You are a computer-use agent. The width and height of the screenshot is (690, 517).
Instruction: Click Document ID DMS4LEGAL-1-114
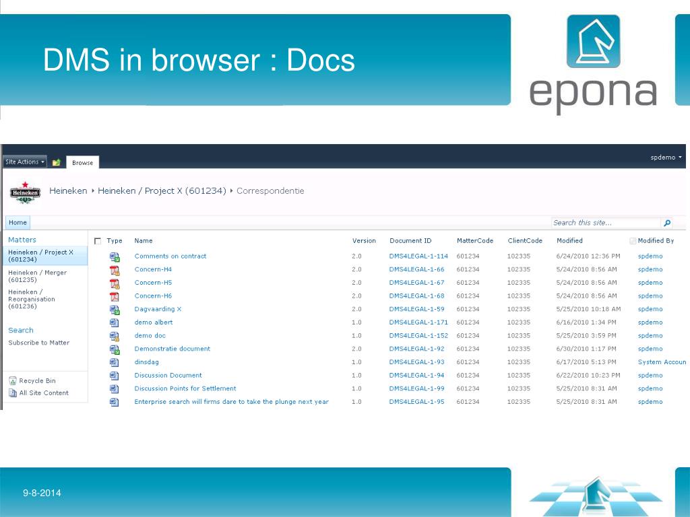tap(418, 256)
